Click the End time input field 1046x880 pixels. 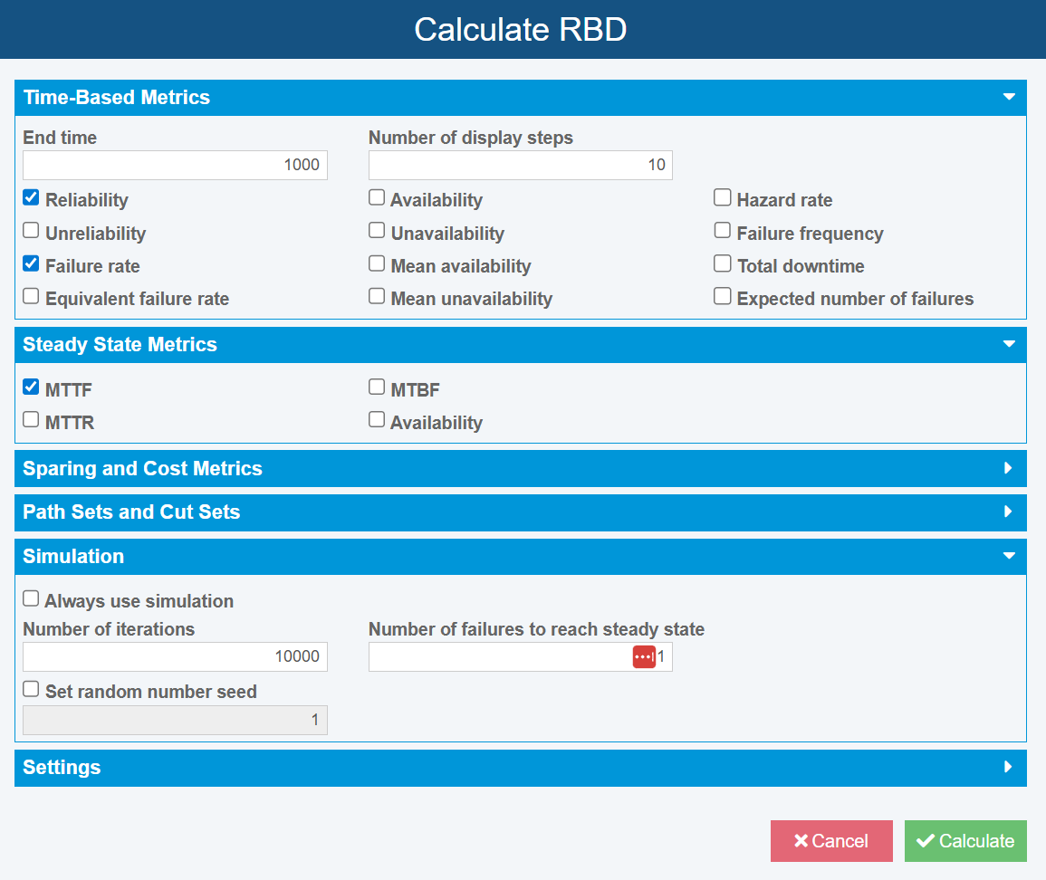(175, 165)
